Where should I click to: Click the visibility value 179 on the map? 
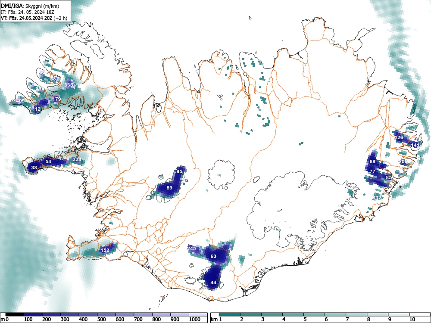click(56, 99)
